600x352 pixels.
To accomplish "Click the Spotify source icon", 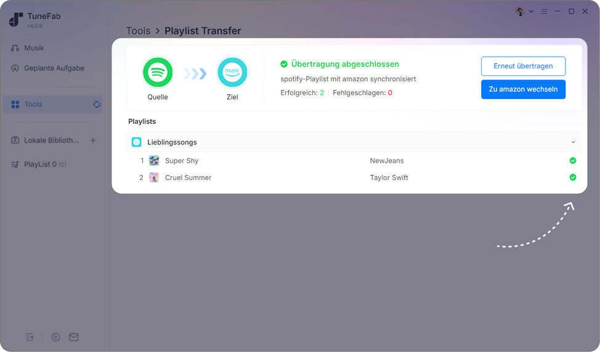I will click(158, 72).
